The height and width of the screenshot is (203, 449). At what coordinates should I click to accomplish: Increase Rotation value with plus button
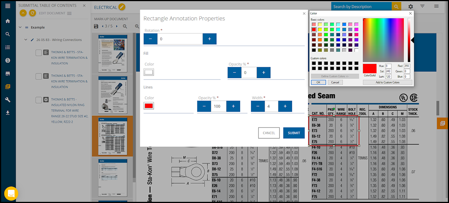tap(210, 39)
